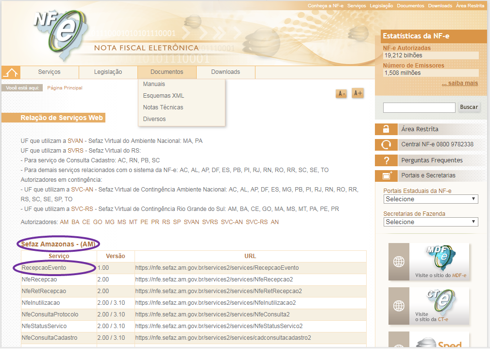Select the RecepcaoEvento service cell

[x=59, y=268]
